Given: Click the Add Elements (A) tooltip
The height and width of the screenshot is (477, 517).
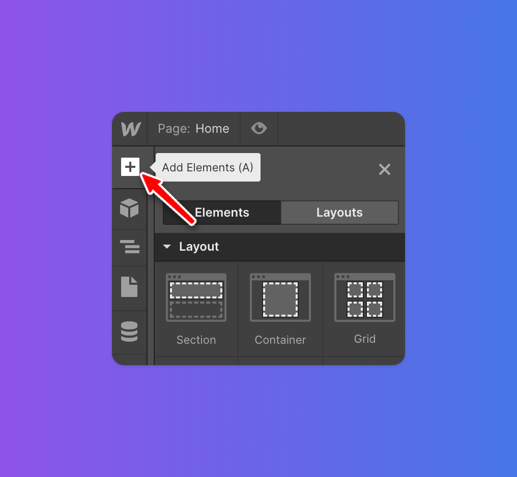Looking at the screenshot, I should point(208,167).
